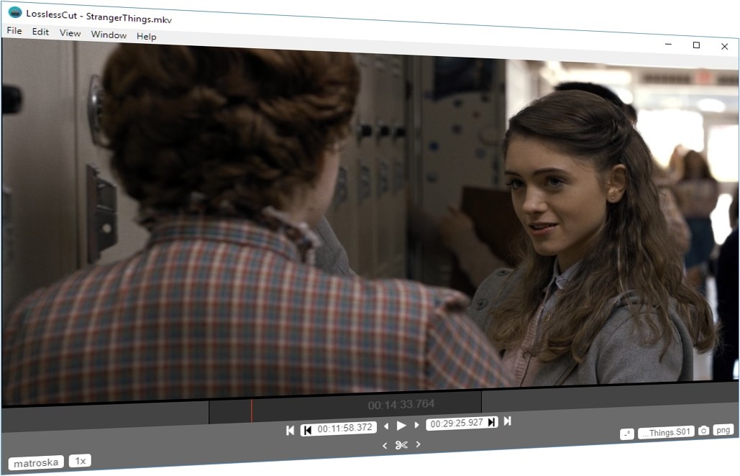Image resolution: width=740 pixels, height=476 pixels.
Task: Open the View menu
Action: (x=70, y=33)
